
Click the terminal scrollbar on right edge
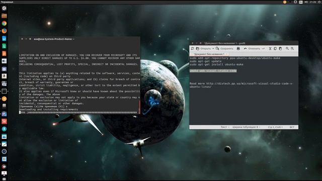point(140,107)
